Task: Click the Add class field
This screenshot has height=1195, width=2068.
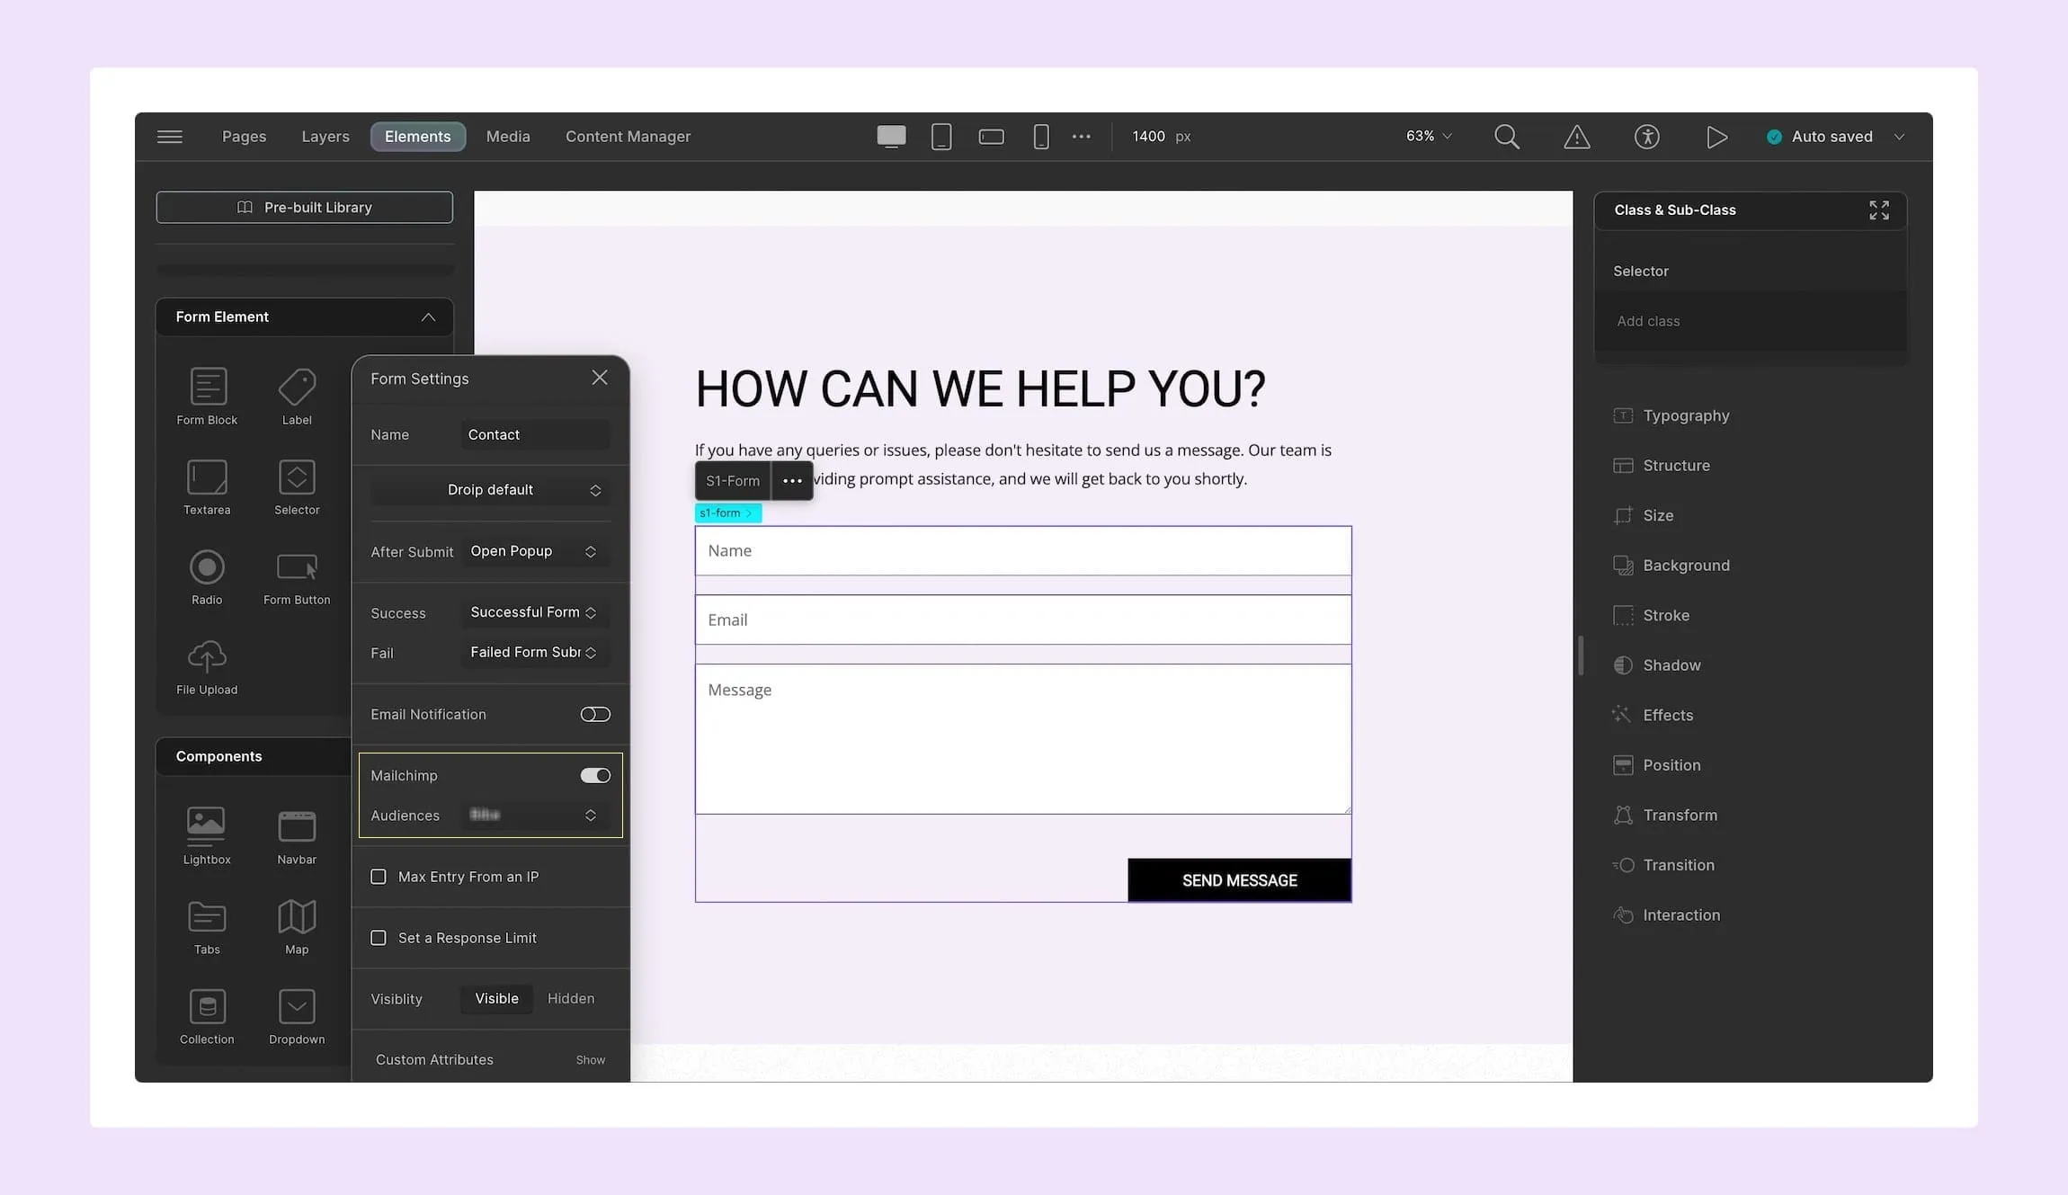Action: pos(1750,322)
